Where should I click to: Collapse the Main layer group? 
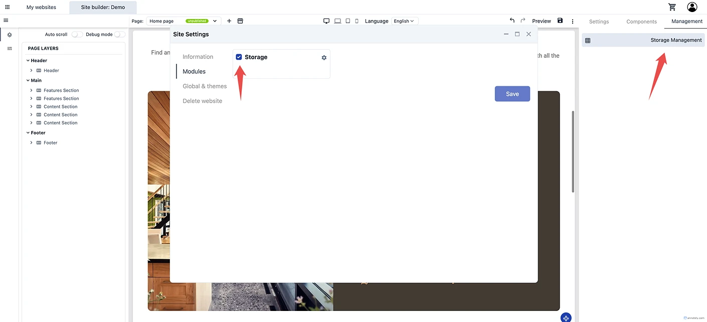tap(28, 80)
